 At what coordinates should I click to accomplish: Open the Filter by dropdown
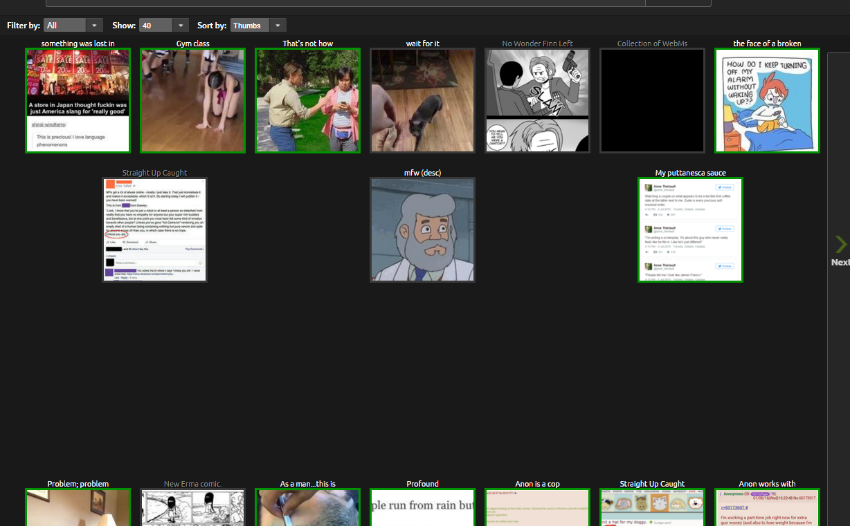[73, 26]
